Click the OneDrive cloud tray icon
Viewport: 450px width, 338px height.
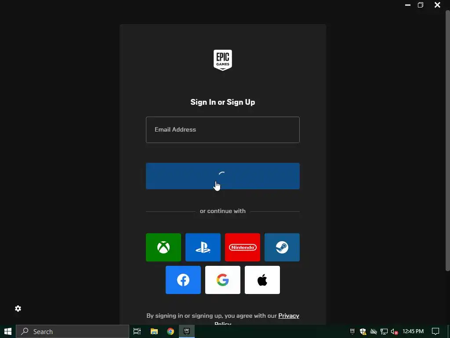pos(374,331)
